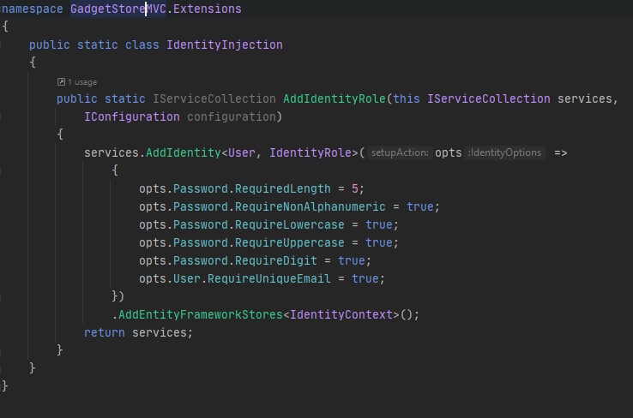633x418 pixels.
Task: Open the "1 usage" code lens link
Action: point(82,82)
